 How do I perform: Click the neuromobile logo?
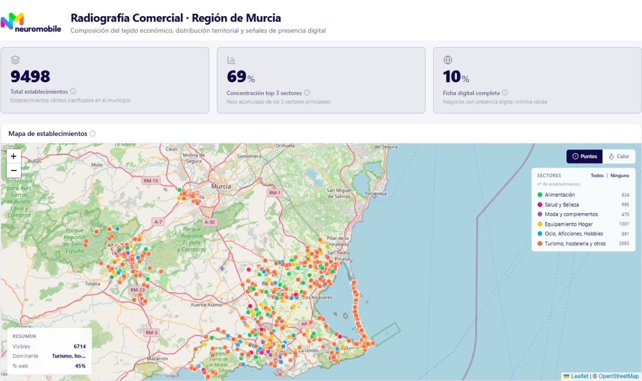(x=31, y=23)
